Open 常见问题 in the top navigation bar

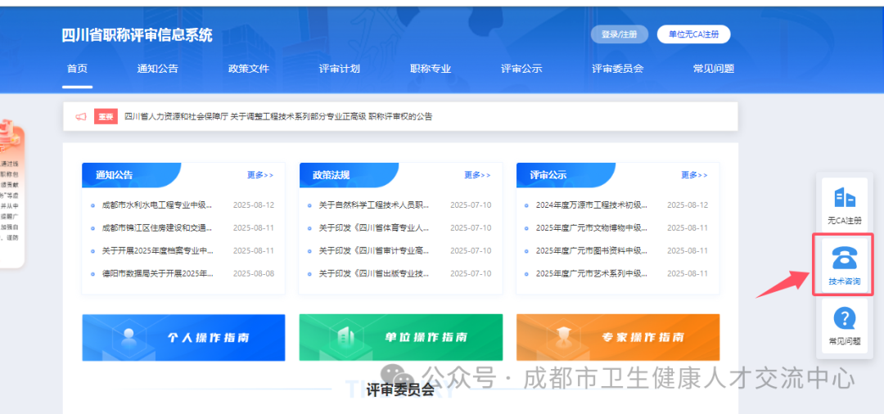714,69
